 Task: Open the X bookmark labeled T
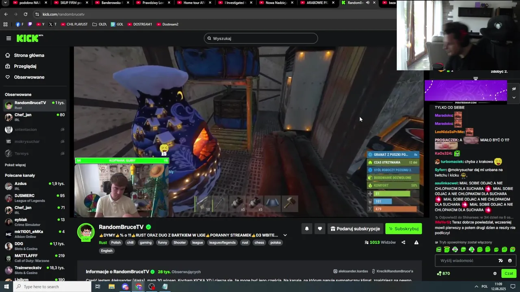tap(52, 24)
